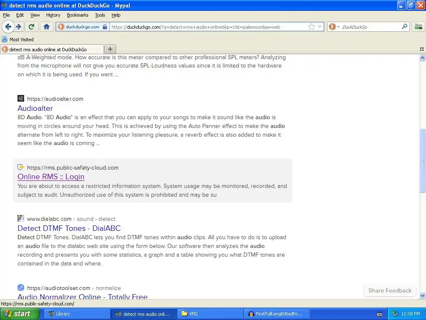This screenshot has width=426, height=320.
Task: Click the 36m toolbar extension icon
Action: click(x=419, y=27)
